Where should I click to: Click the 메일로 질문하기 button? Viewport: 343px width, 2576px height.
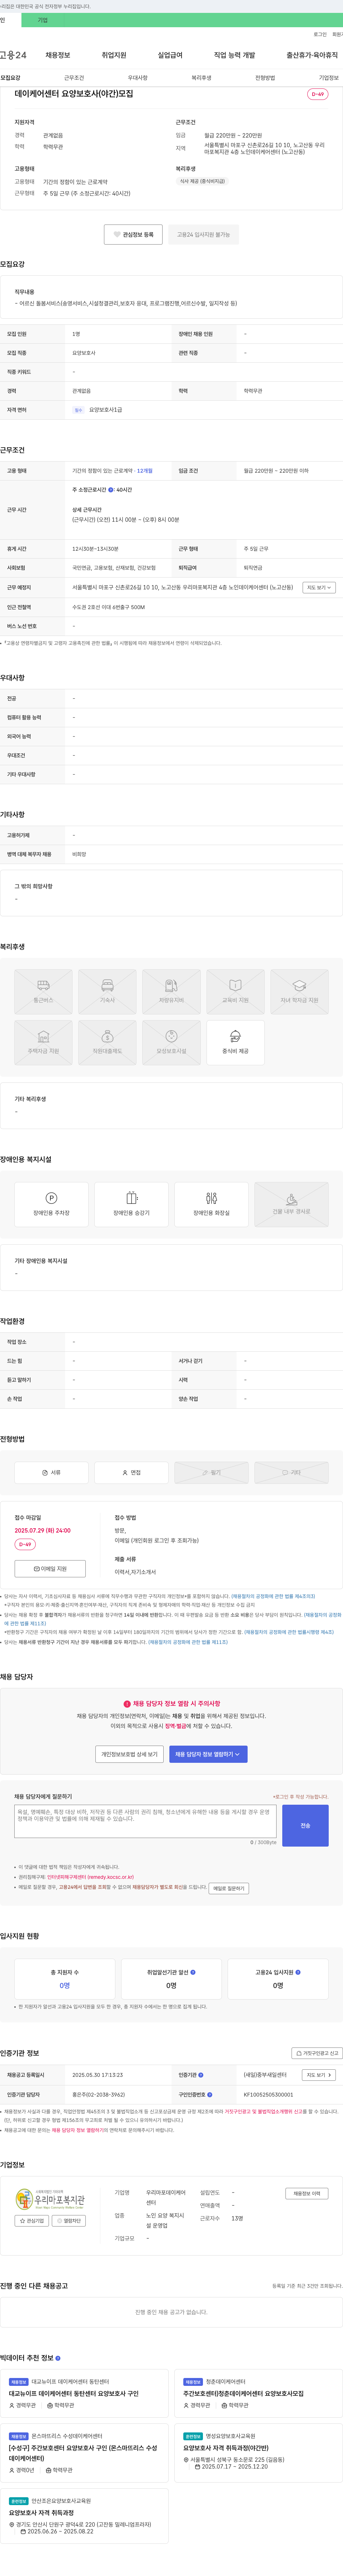(228, 1889)
